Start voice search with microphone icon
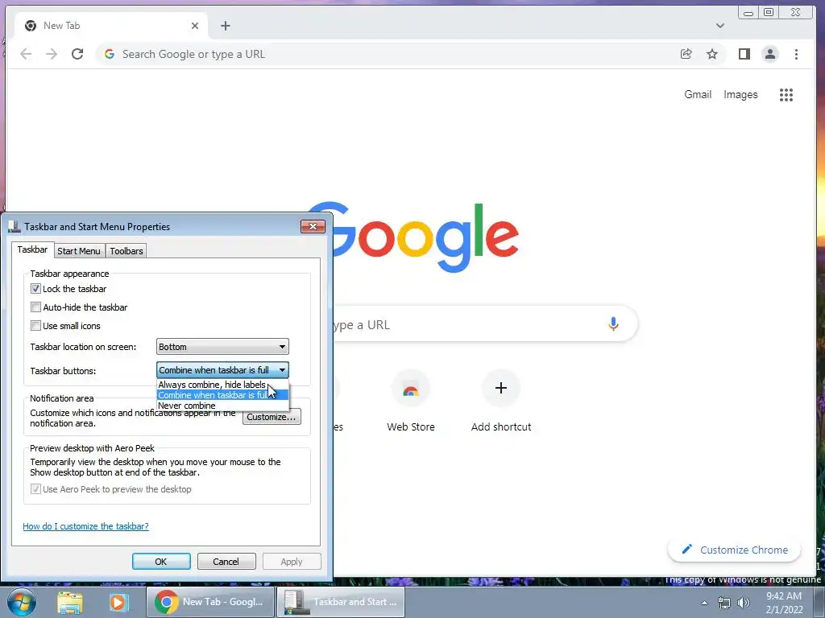825x618 pixels. point(613,323)
